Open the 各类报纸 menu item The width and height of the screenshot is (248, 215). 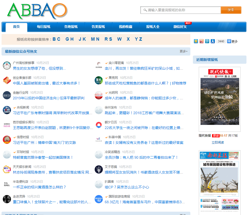(98, 27)
